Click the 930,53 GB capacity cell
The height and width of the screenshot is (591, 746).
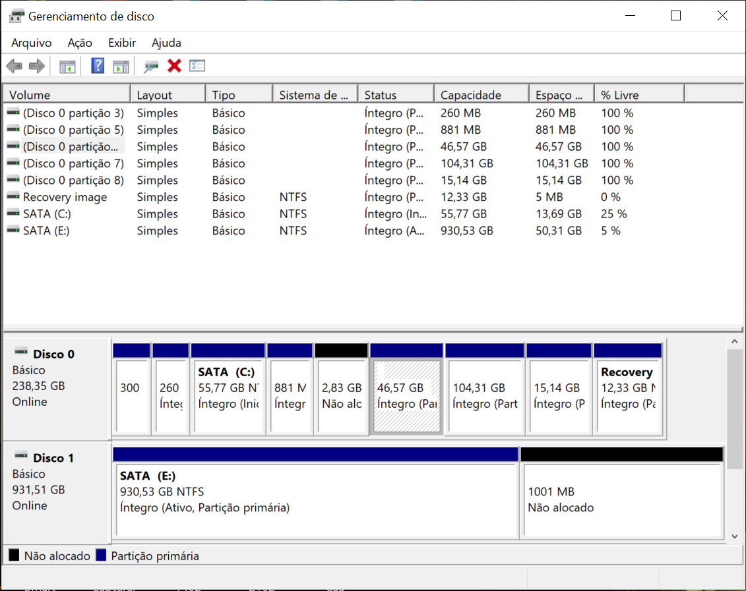(467, 231)
